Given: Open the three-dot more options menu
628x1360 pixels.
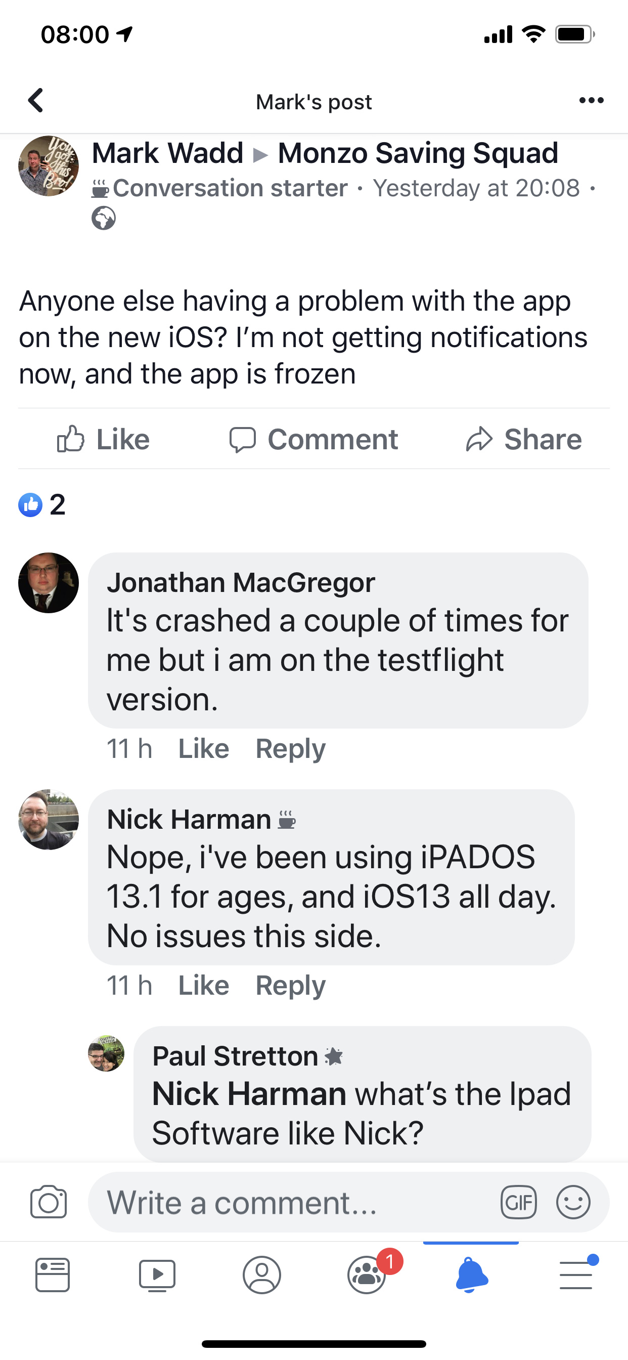Looking at the screenshot, I should point(591,100).
